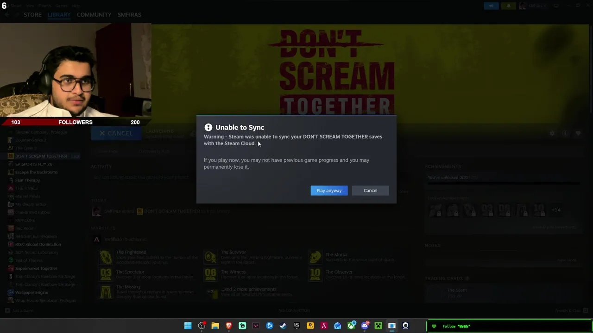593x333 pixels.
Task: Click the Play anyway button
Action: [x=329, y=191]
